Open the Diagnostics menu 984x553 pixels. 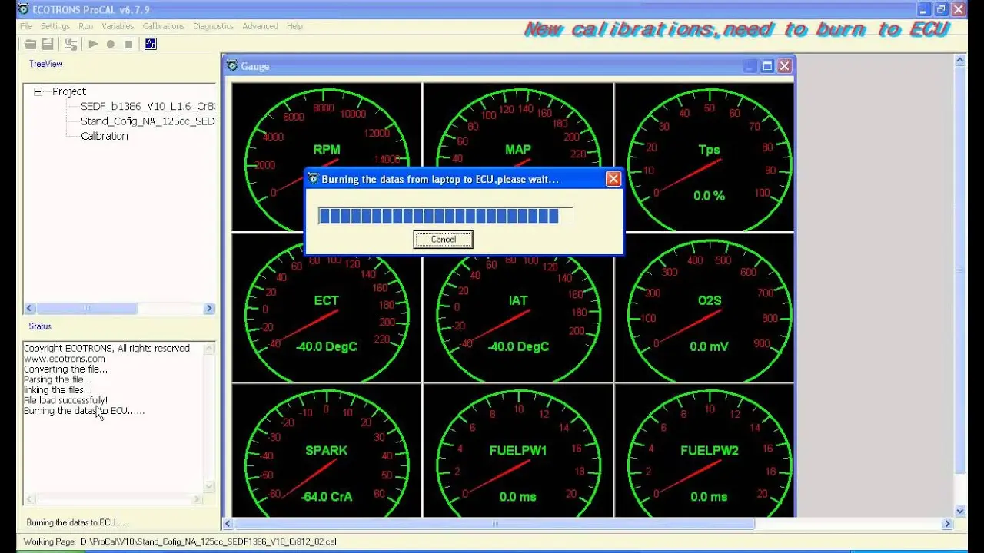pos(213,26)
